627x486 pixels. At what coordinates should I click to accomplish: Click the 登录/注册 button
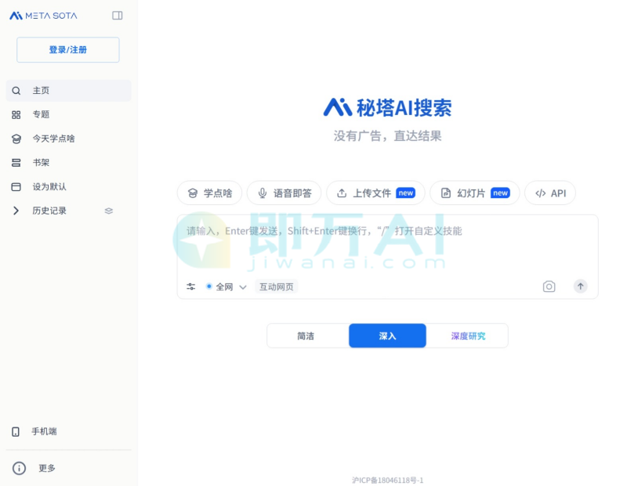click(x=67, y=49)
